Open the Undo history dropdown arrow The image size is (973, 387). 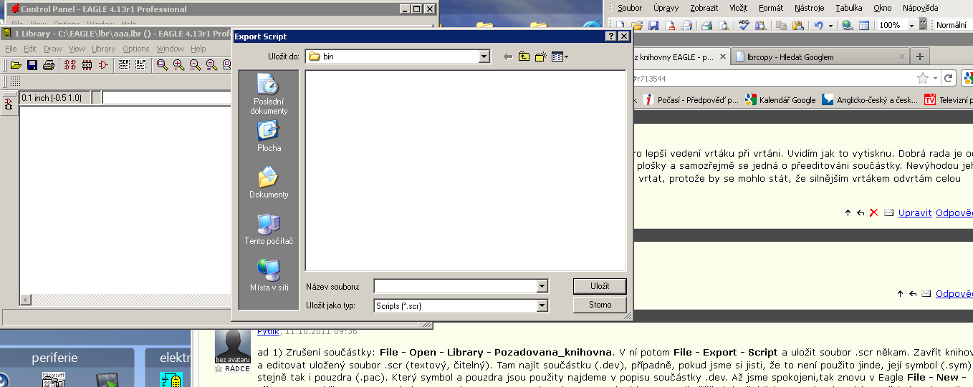point(830,25)
